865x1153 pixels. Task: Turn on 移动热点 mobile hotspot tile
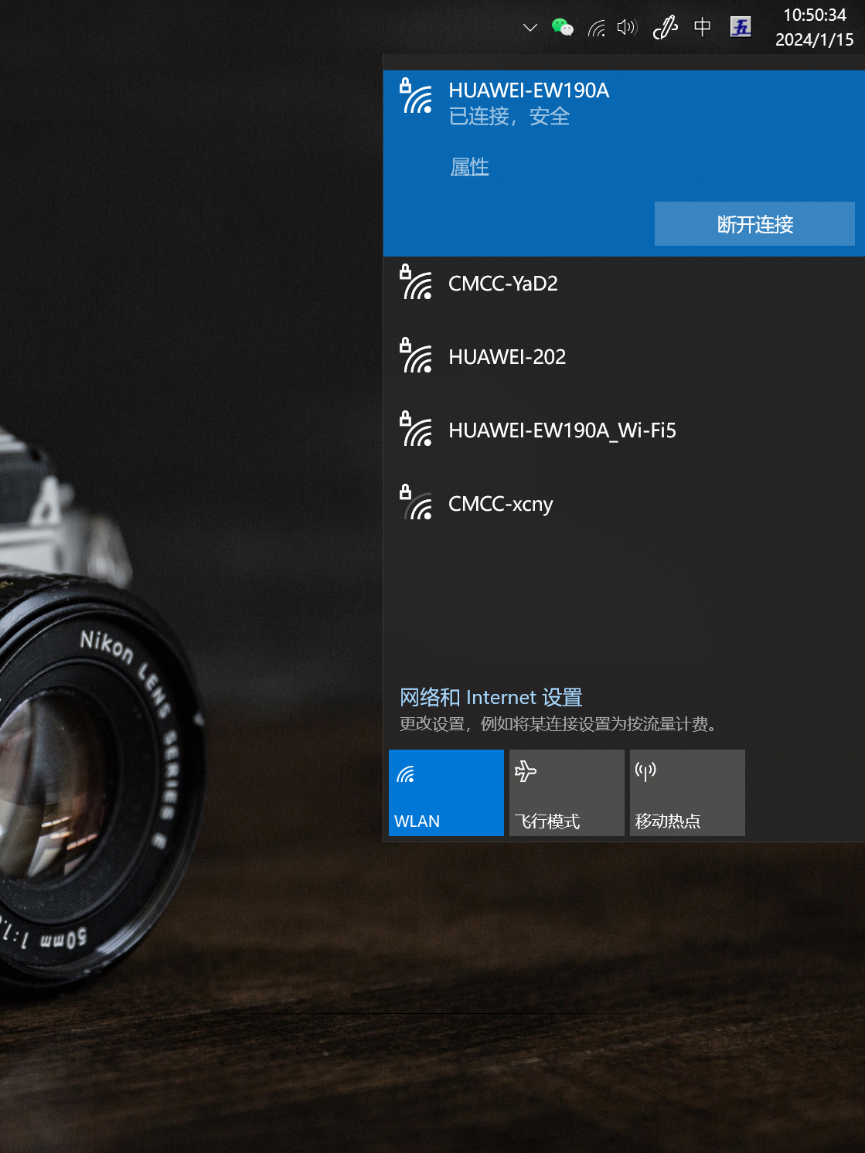(687, 792)
